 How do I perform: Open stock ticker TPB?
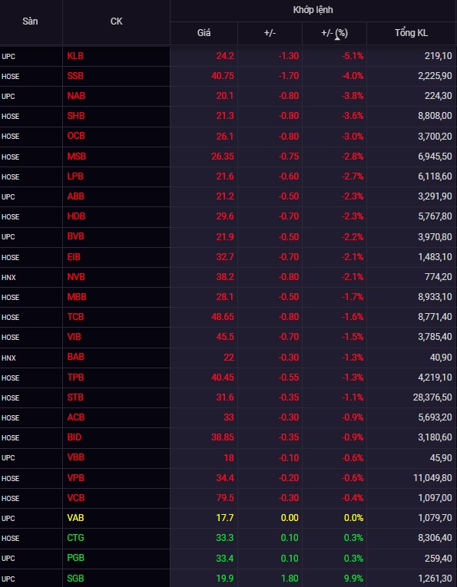coord(75,378)
